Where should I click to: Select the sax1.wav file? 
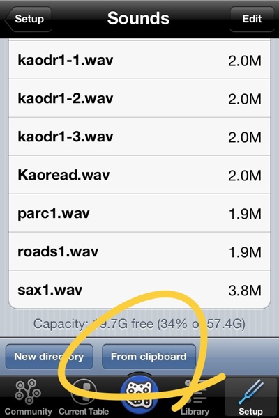pyautogui.click(x=139, y=290)
